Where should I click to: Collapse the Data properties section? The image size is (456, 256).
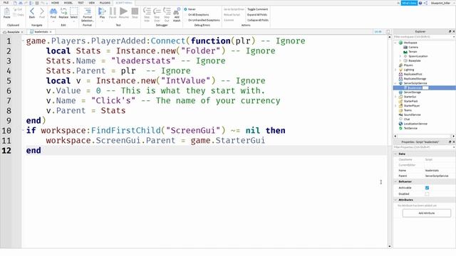pos(395,154)
